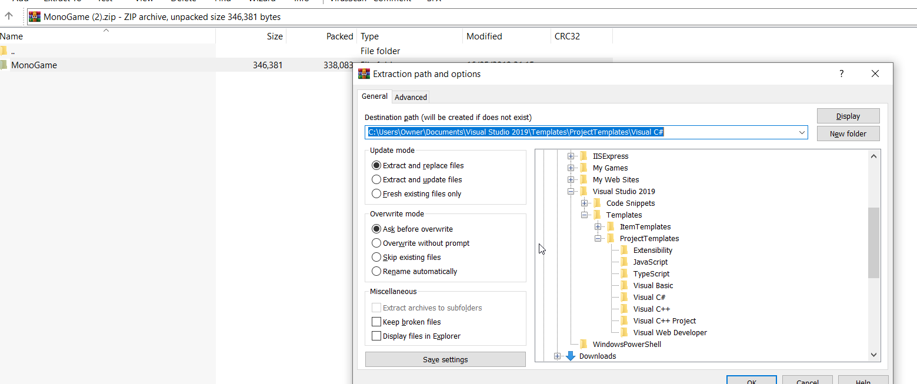Select Extract and update files option
The height and width of the screenshot is (384, 917).
[376, 179]
